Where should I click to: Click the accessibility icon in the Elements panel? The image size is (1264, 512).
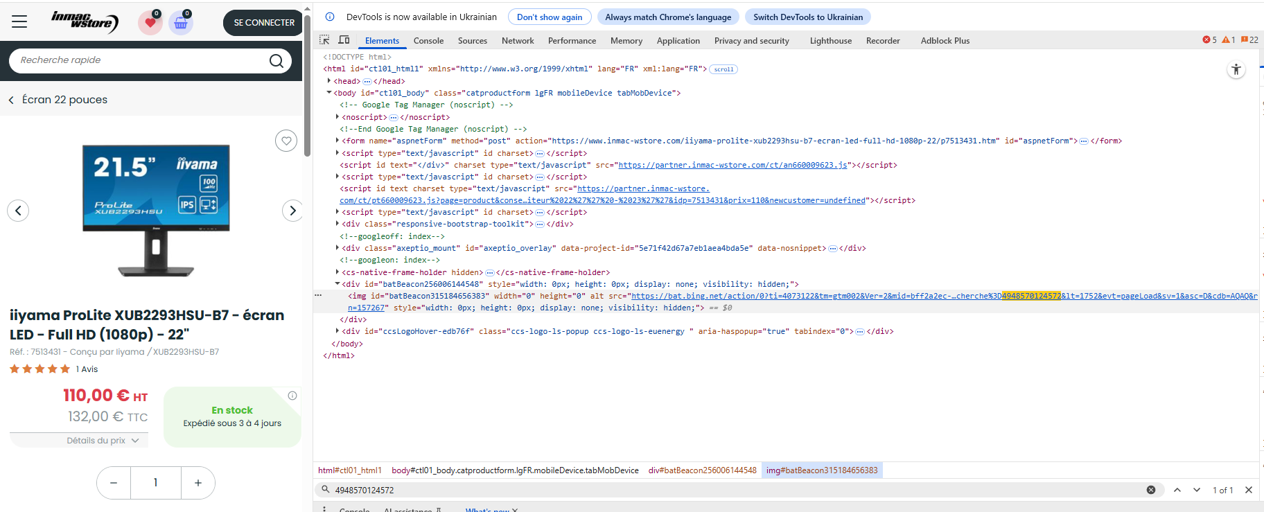(x=1236, y=69)
